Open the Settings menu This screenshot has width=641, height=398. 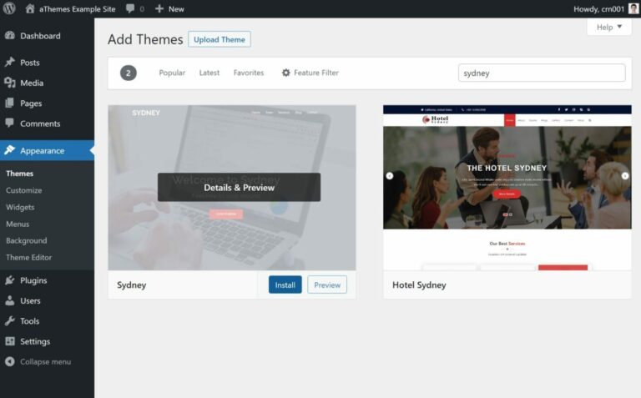[x=47, y=341]
